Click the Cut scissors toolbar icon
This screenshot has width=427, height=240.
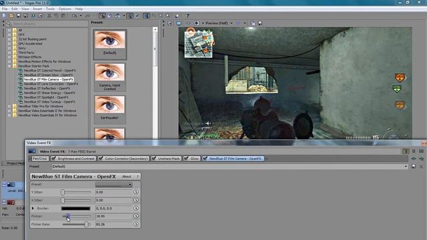tap(49, 16)
